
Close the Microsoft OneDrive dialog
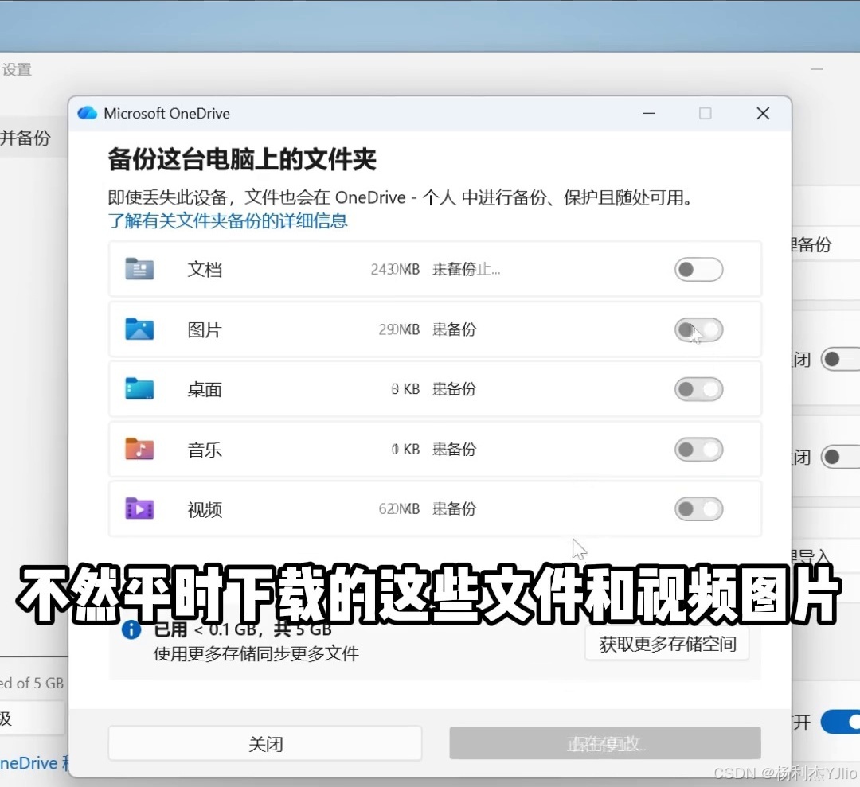pyautogui.click(x=763, y=114)
